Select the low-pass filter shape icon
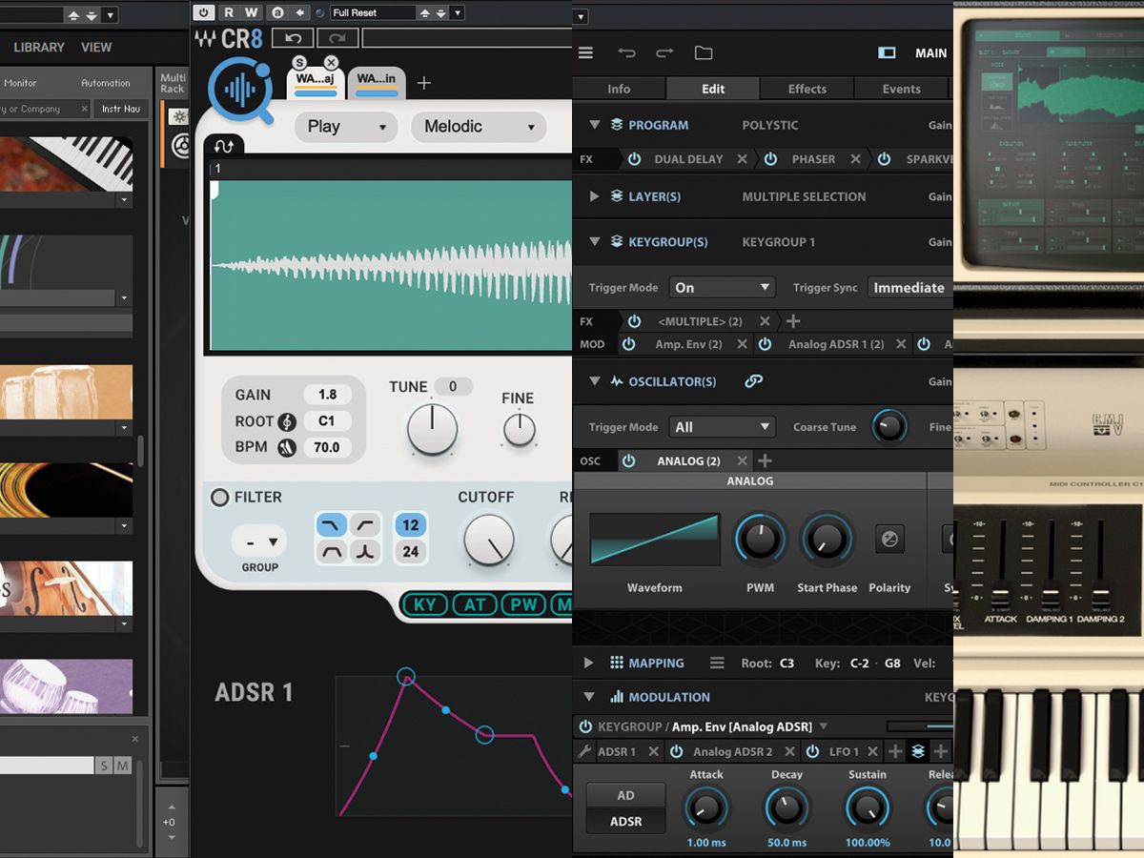Viewport: 1144px width, 858px height. 331,524
